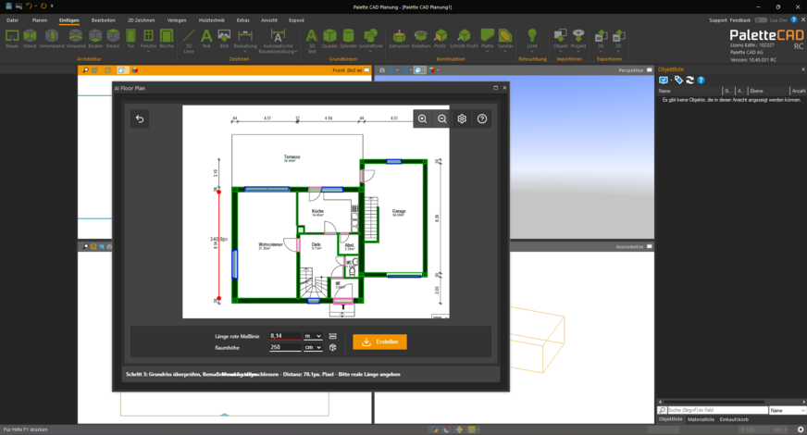Insert a Bild image
This screenshot has width=807, height=435.
click(224, 39)
